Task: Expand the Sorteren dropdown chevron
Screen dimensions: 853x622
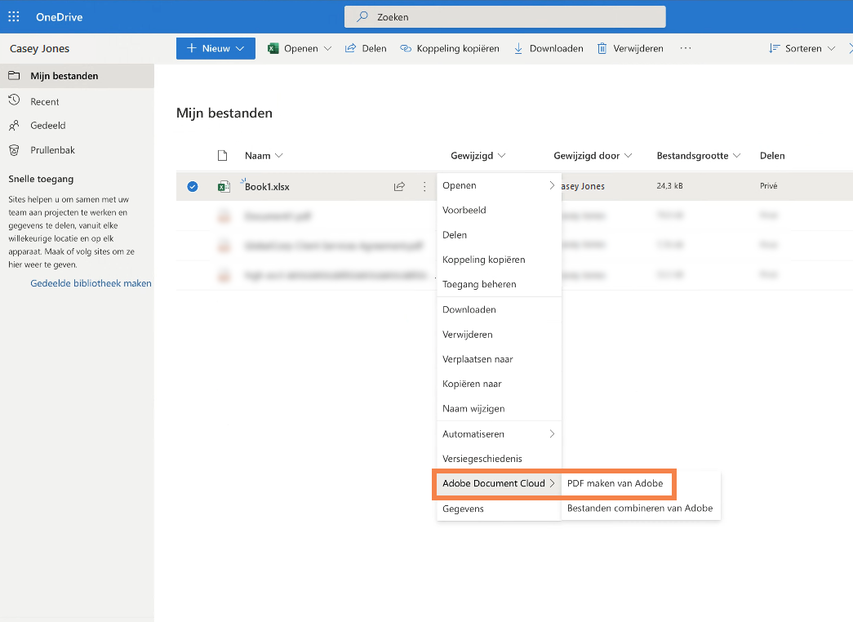Action: click(x=831, y=48)
